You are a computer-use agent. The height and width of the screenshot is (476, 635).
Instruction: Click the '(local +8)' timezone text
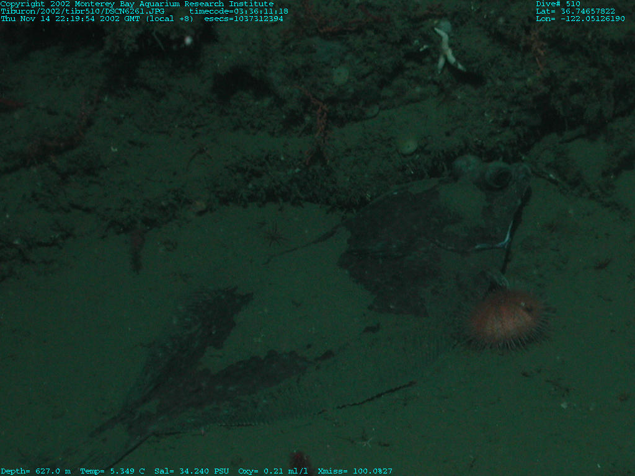170,19
